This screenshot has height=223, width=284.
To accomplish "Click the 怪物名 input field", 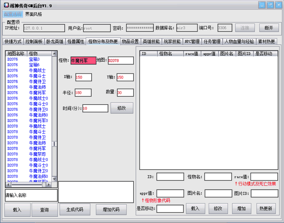I will pyautogui.click(x=218, y=177).
